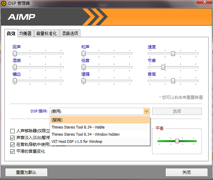The height and width of the screenshot is (180, 213).
Task: Switch to the 均衡器 tab
Action: (26, 33)
